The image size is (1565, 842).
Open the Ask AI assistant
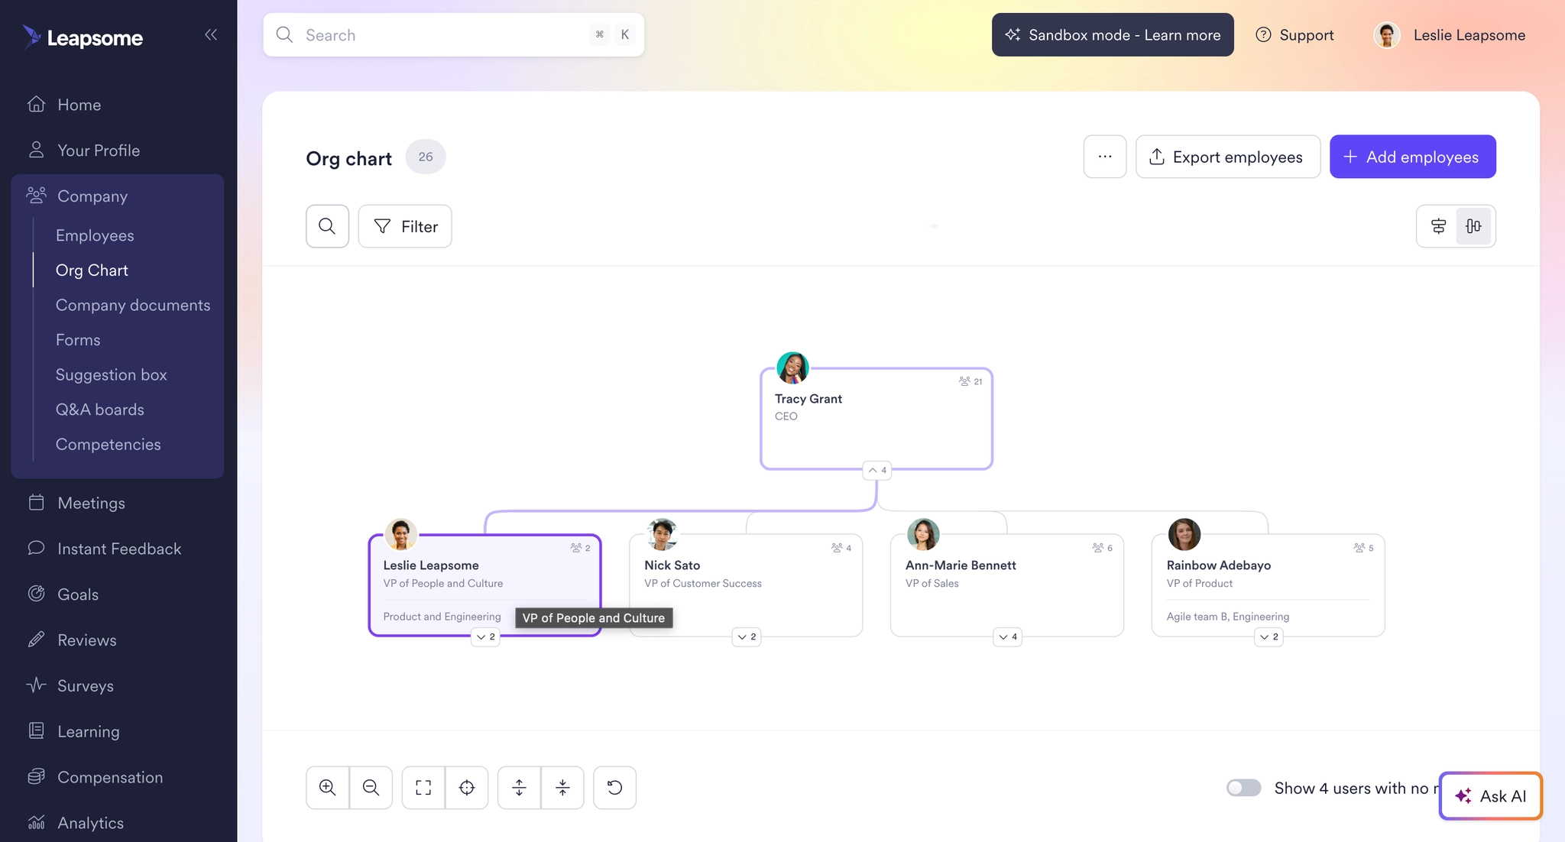coord(1490,796)
